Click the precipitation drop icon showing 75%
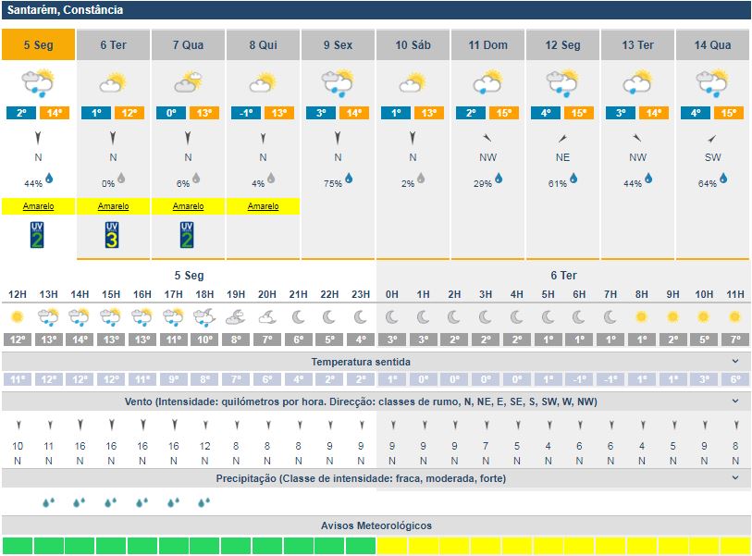Image resolution: width=752 pixels, height=556 pixels. pos(350,179)
